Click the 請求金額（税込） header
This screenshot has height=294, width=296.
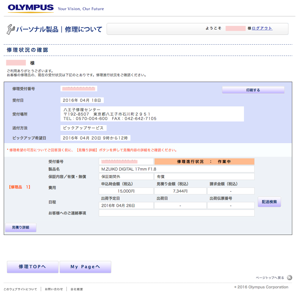tap(224, 184)
